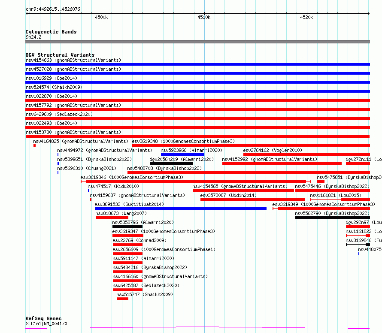Click esv3619348 1000GenomesConsortiumPhase3 label
The height and width of the screenshot is (333, 382).
coord(183,141)
